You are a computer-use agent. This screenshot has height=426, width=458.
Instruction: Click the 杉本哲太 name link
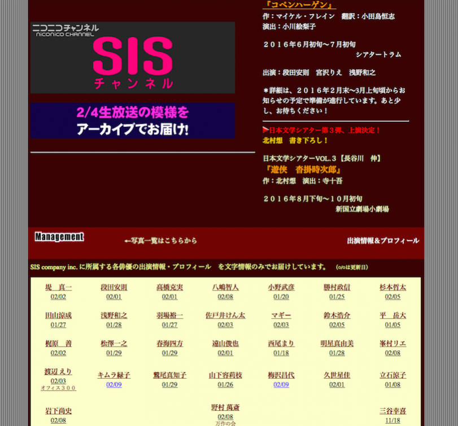(x=392, y=287)
